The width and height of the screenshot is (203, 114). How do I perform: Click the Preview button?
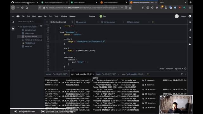92,16
